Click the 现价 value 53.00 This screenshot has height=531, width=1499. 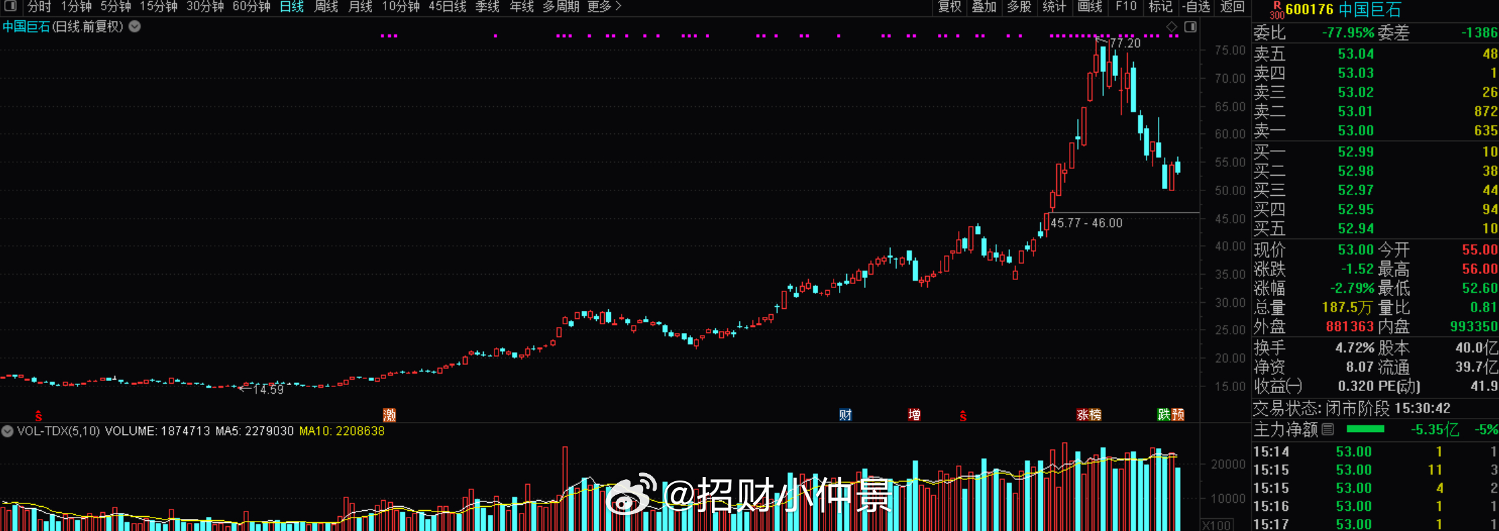click(1356, 250)
